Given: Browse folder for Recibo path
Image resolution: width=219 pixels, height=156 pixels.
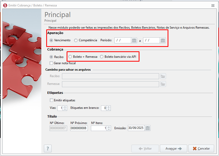Looking at the screenshot, I should point(163,76).
